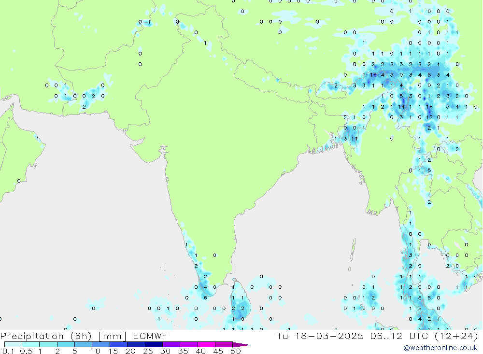Click the '0.1' legend scale label
This screenshot has width=483, height=354.
pyautogui.click(x=8, y=351)
